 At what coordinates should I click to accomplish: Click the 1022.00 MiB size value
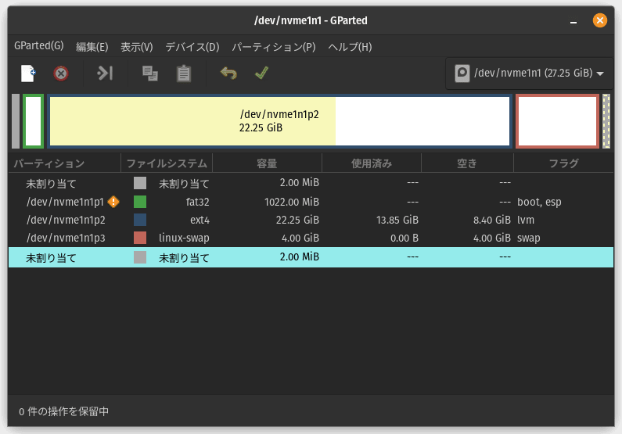click(292, 202)
